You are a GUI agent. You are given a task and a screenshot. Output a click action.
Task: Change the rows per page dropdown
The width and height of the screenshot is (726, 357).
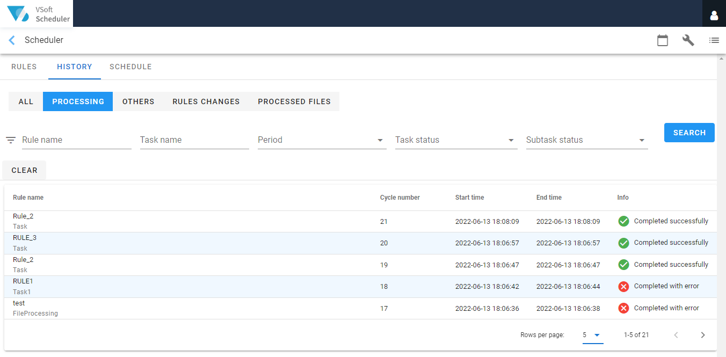click(593, 335)
